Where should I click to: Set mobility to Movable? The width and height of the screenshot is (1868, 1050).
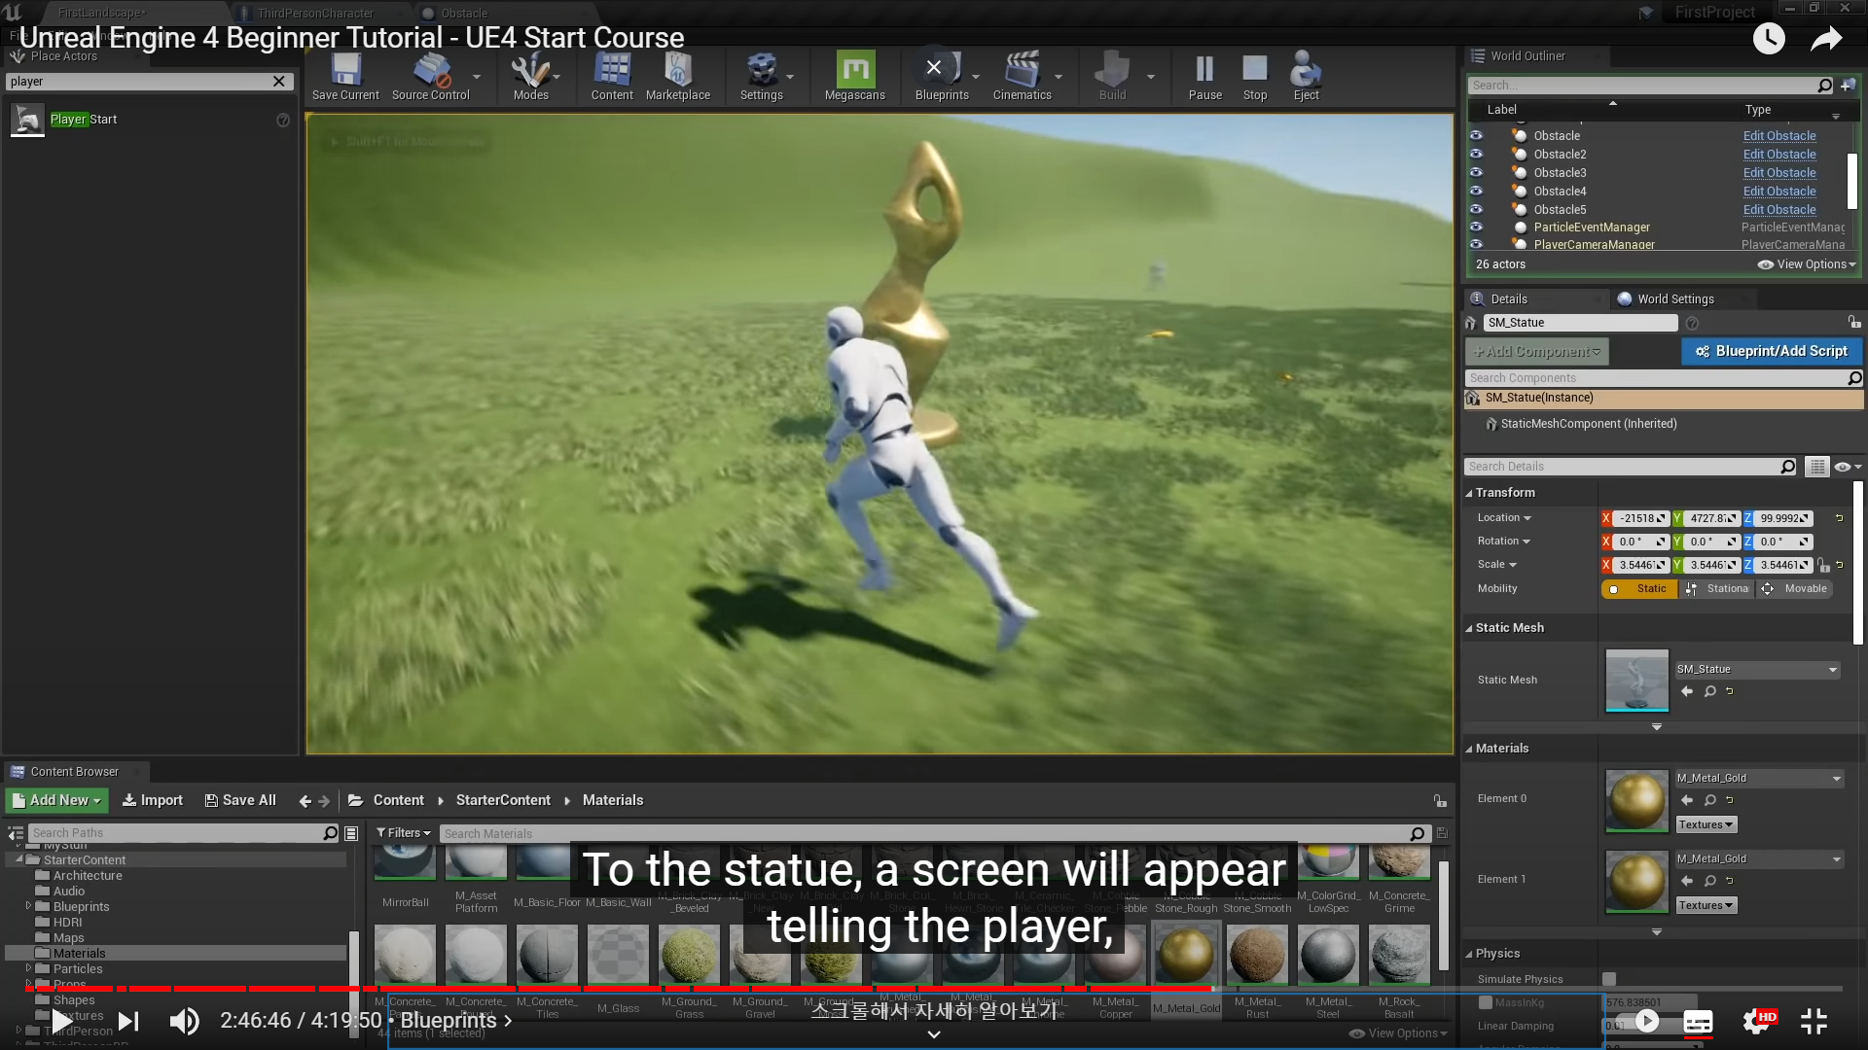click(1795, 589)
